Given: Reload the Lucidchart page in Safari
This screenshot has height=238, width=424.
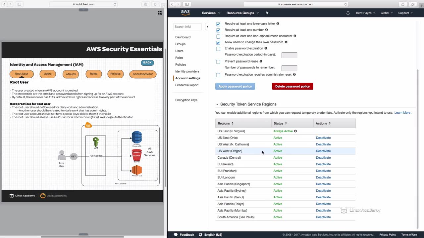Looking at the screenshot, I should point(115,4).
